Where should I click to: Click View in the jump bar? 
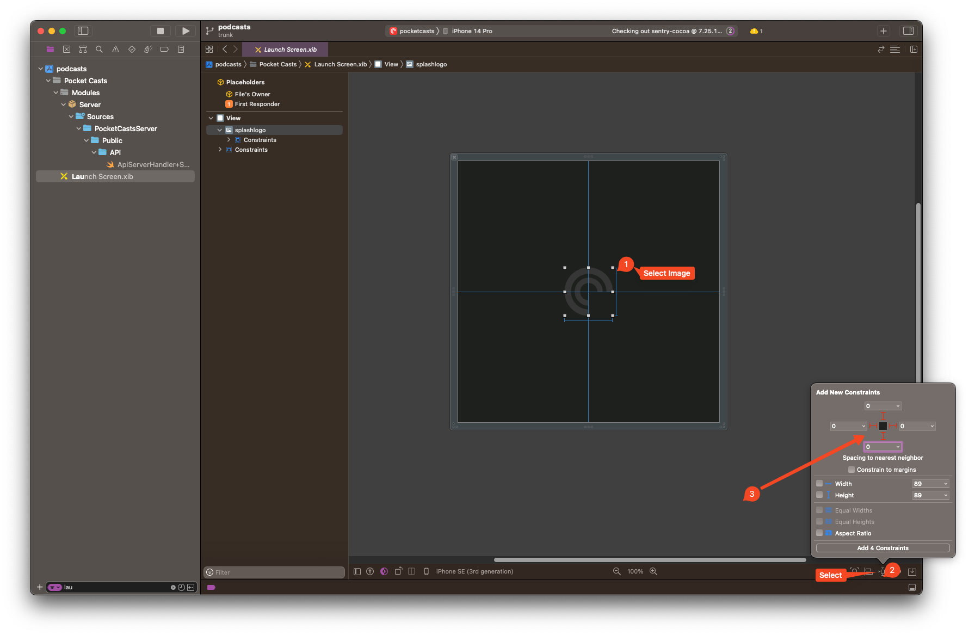pyautogui.click(x=386, y=64)
